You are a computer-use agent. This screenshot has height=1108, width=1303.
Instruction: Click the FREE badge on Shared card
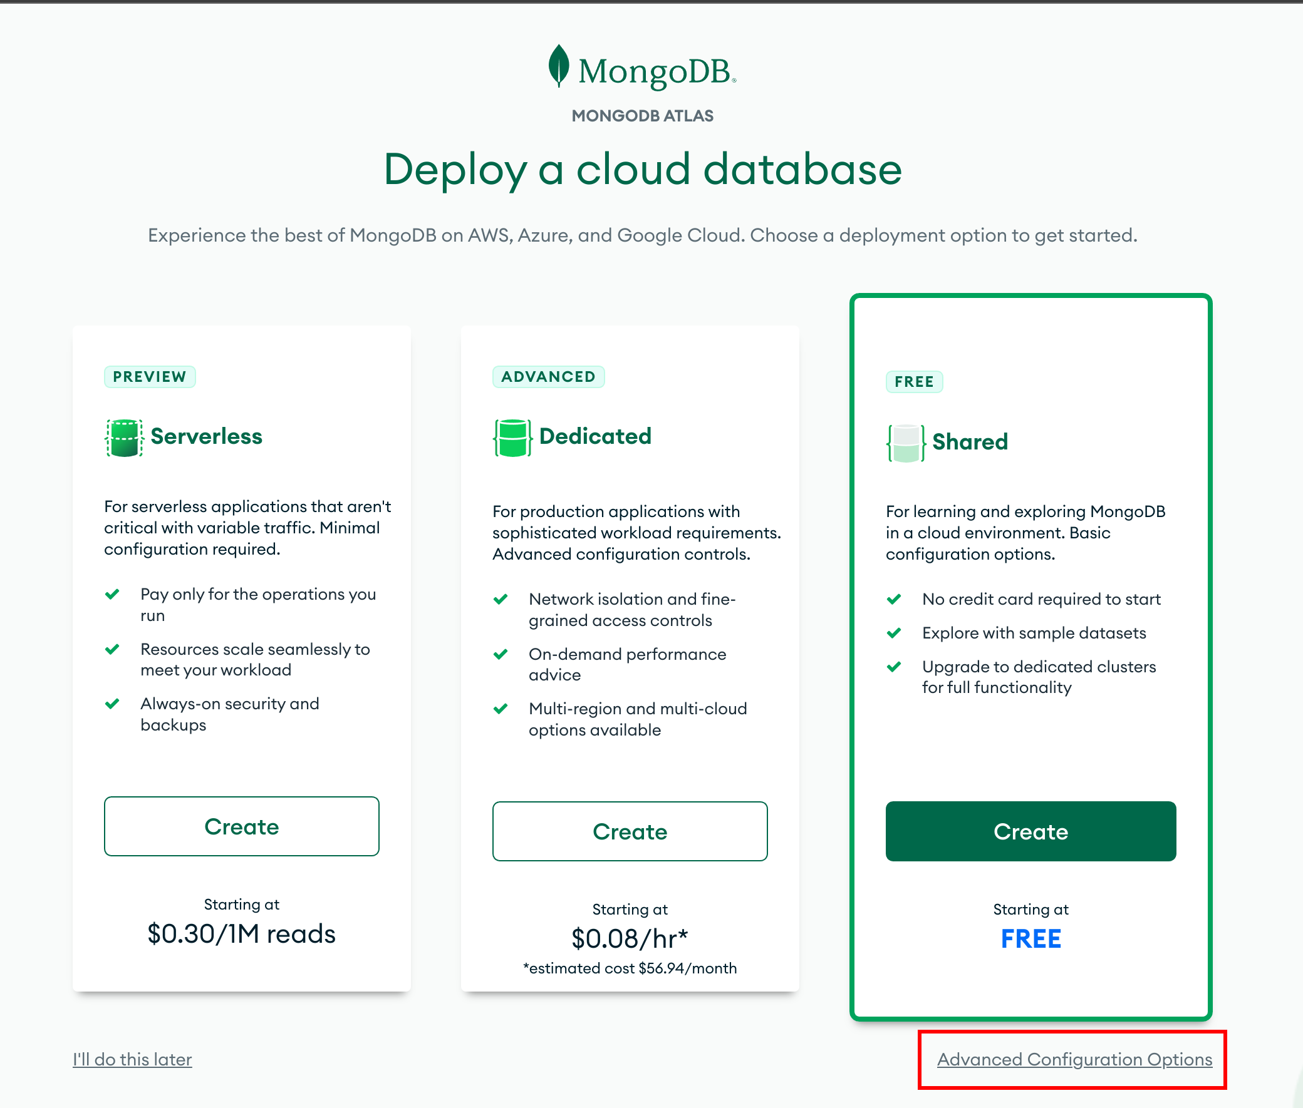914,382
